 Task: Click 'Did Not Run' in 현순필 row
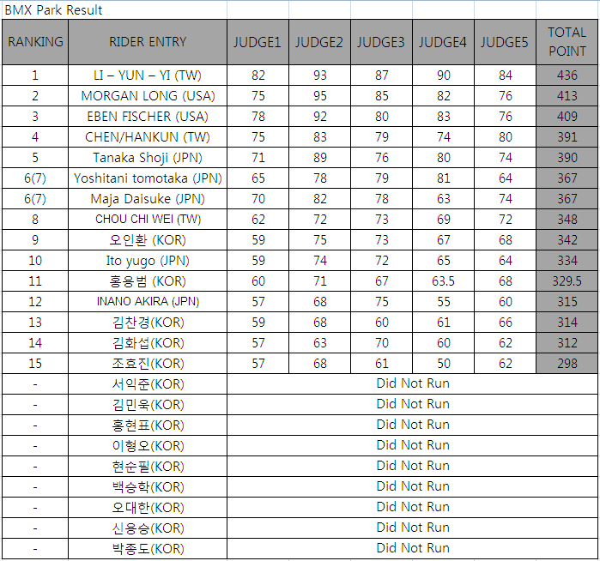413,466
